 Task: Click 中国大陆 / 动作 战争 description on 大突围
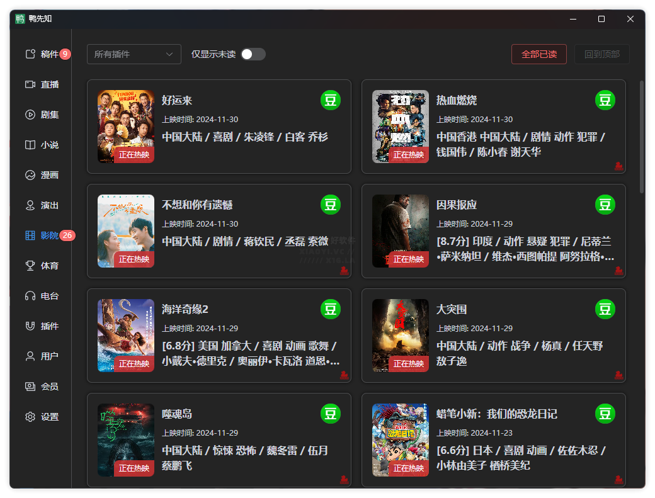click(x=520, y=354)
